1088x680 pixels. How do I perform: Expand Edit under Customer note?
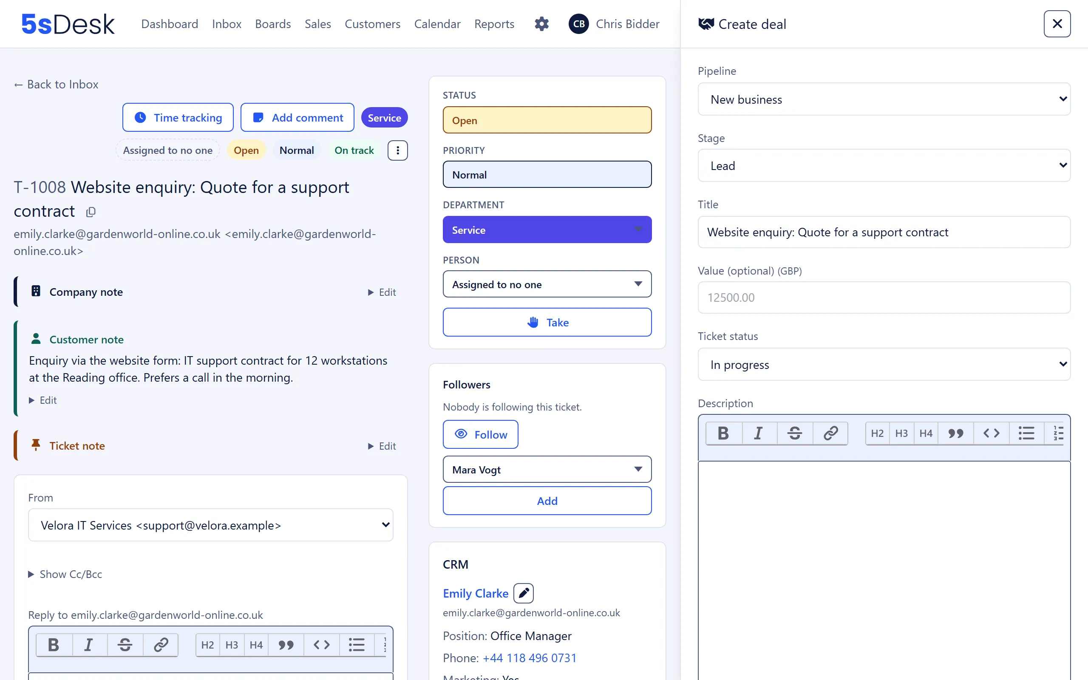tap(42, 400)
